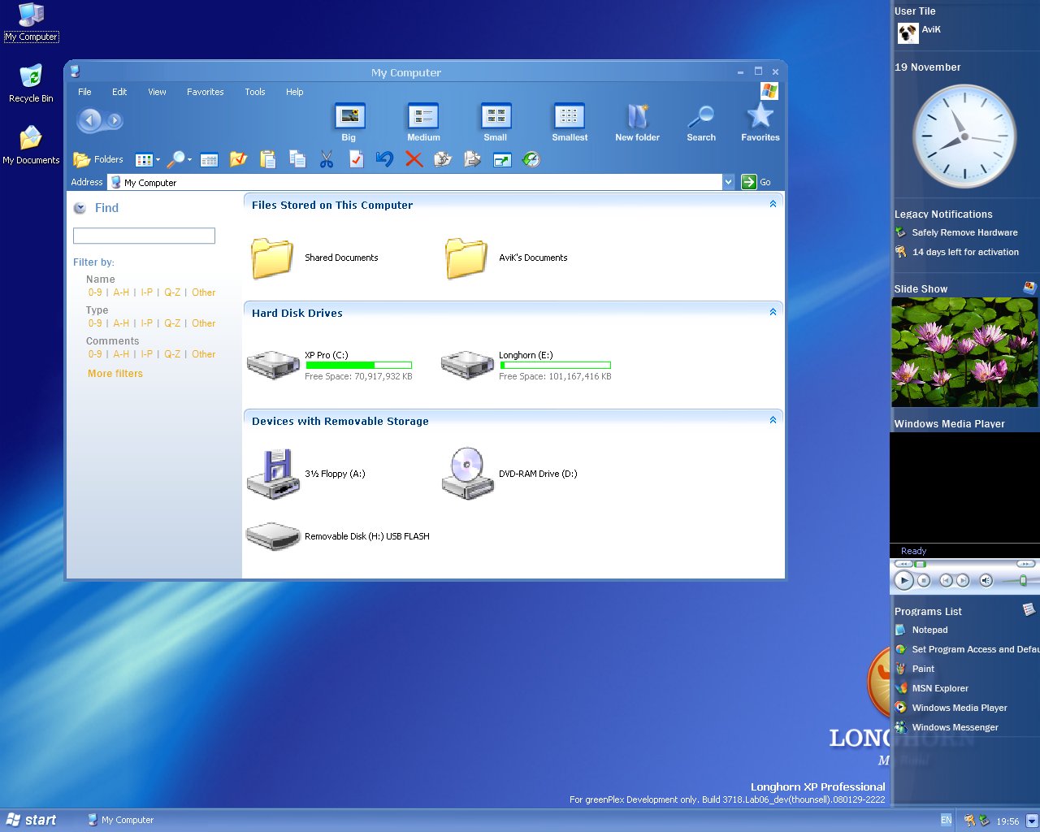
Task: Open the More filters link
Action: [115, 374]
